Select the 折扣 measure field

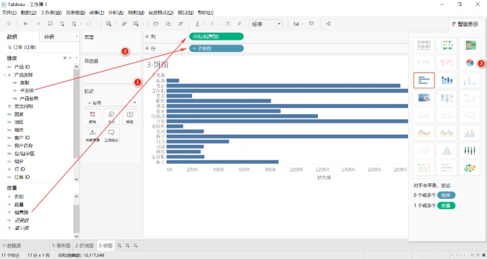19,197
